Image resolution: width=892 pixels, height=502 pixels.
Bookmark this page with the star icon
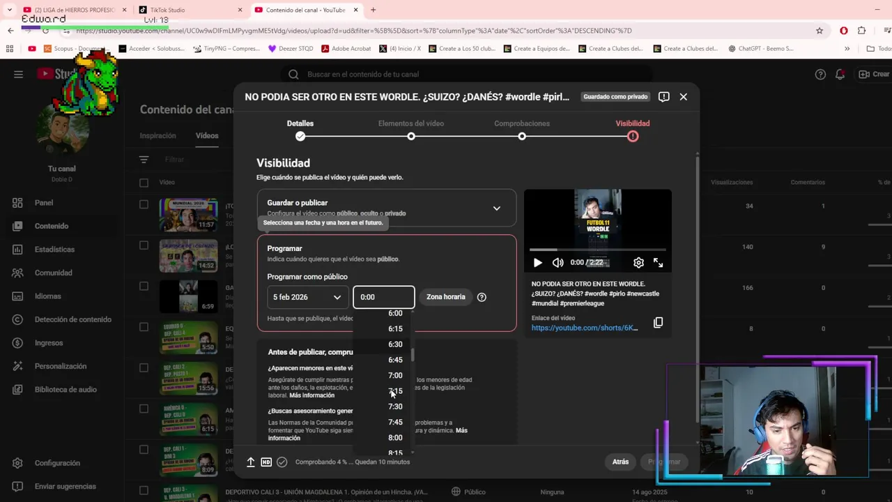[x=820, y=31]
